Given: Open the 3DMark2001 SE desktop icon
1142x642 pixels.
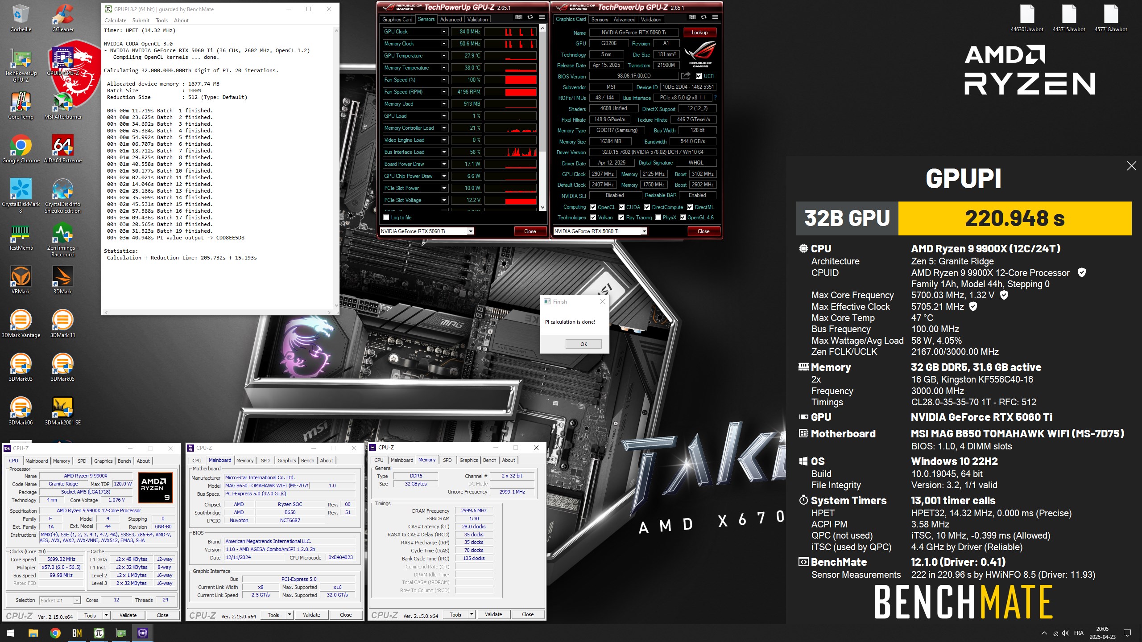Looking at the screenshot, I should pyautogui.click(x=63, y=411).
